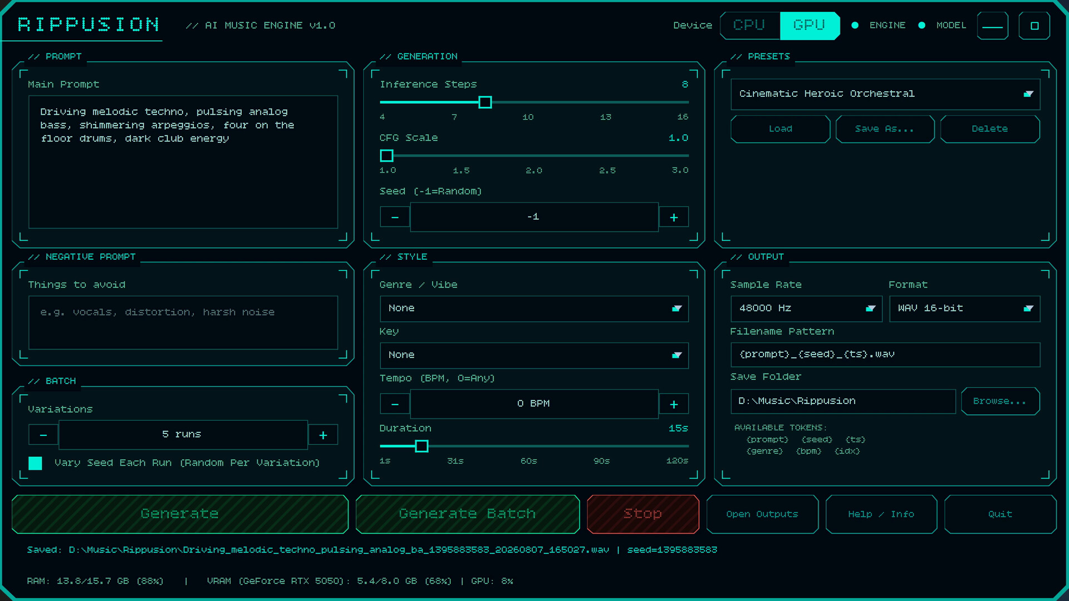This screenshot has height=601, width=1069.
Task: Click the VRAM usage status text
Action: click(329, 581)
